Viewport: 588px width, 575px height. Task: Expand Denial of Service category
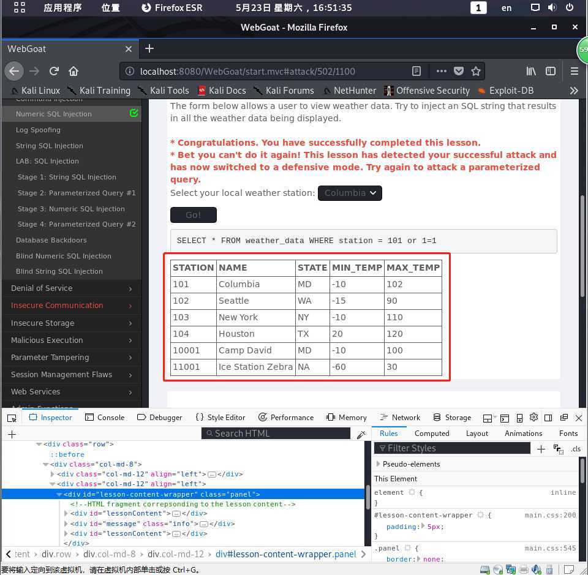click(71, 288)
